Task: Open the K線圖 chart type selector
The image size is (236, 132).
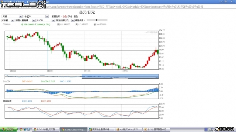Action: click(8, 21)
